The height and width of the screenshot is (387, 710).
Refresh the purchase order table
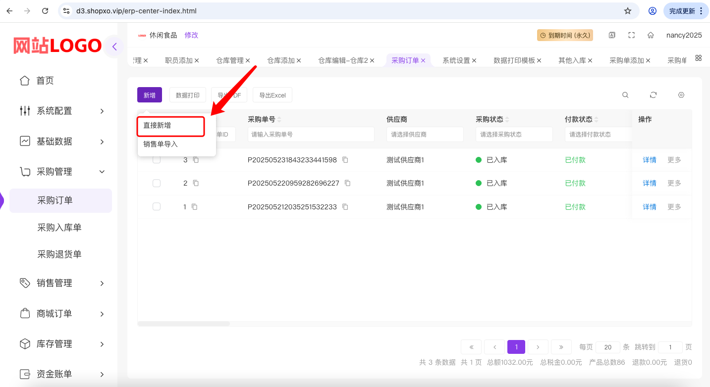coord(653,95)
